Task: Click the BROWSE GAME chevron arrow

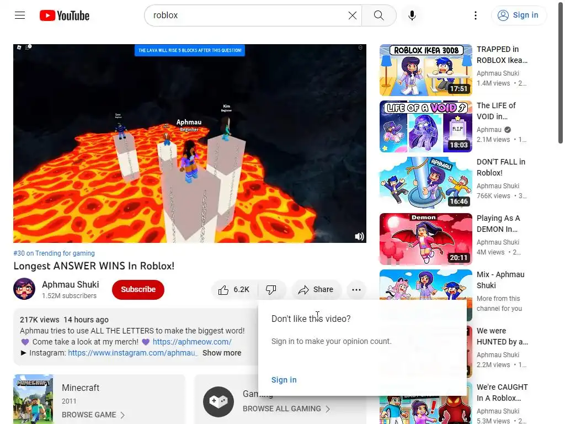Action: [x=122, y=415]
